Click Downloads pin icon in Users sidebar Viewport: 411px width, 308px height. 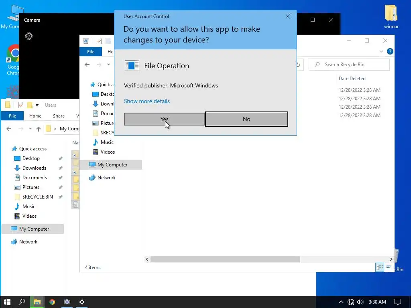61,168
